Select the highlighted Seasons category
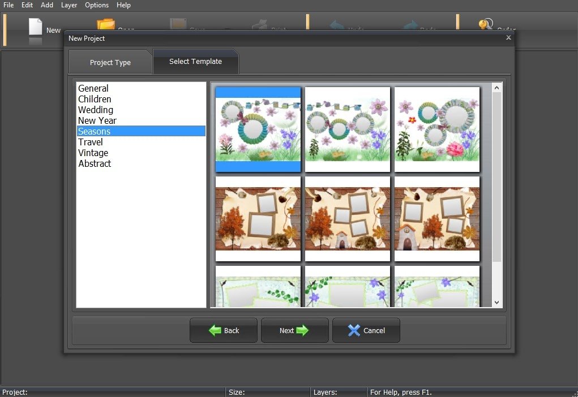This screenshot has width=578, height=397. pyautogui.click(x=141, y=131)
